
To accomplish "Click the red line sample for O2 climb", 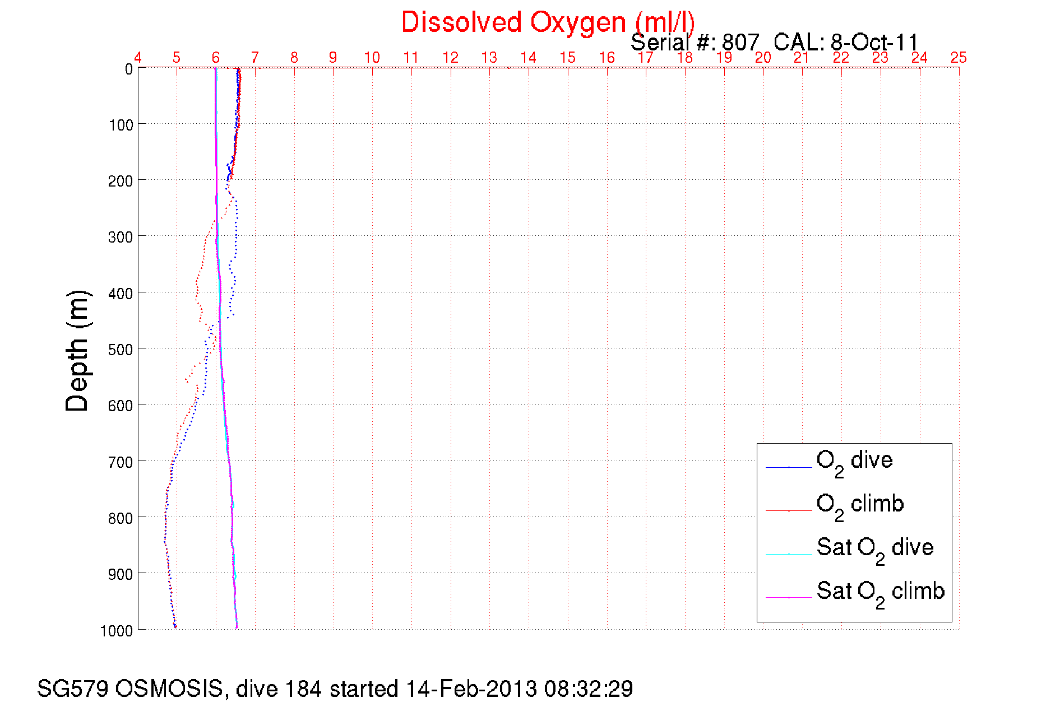I will pyautogui.click(x=789, y=511).
